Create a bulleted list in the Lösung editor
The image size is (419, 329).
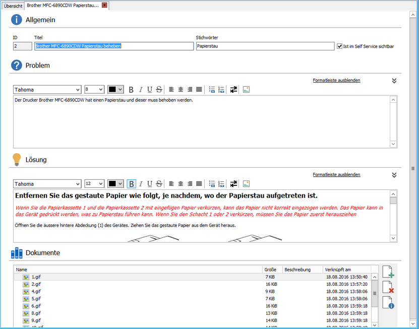(212, 183)
